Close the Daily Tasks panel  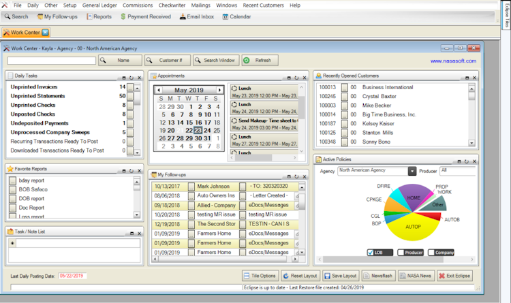click(139, 78)
